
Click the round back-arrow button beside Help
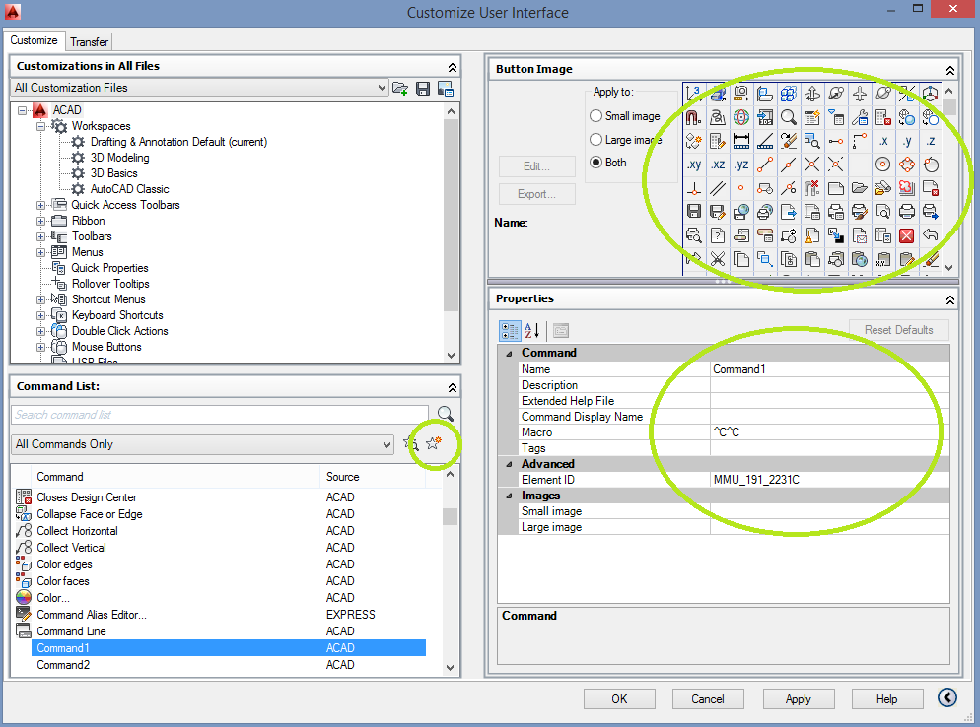click(x=946, y=697)
